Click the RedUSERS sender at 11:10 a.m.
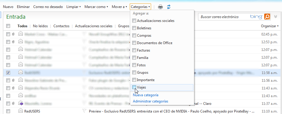This screenshot has width=282, height=114. pos(32,111)
